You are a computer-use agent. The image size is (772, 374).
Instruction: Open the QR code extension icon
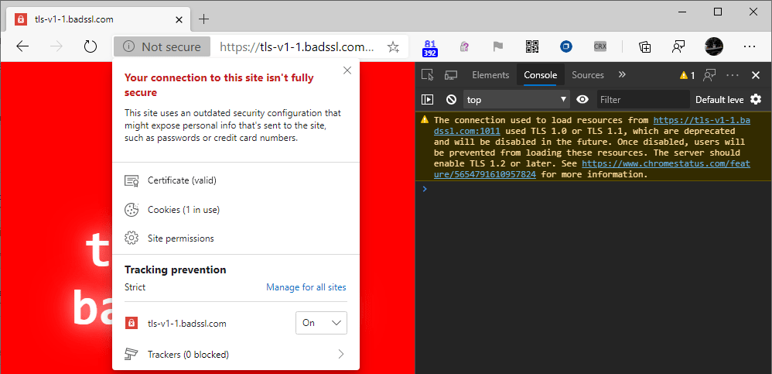coord(532,46)
